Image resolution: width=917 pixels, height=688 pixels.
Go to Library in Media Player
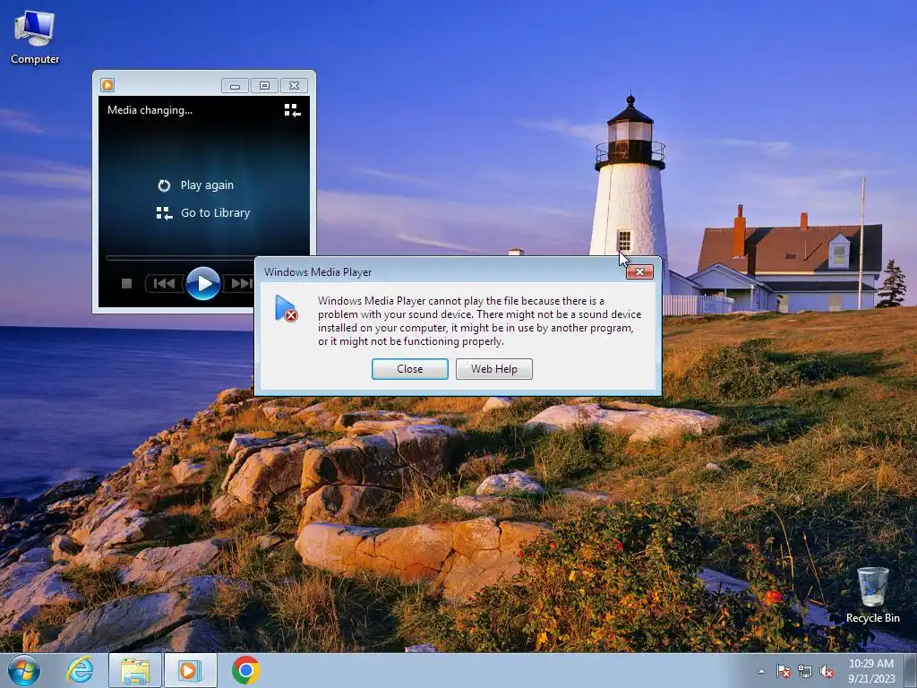point(215,213)
